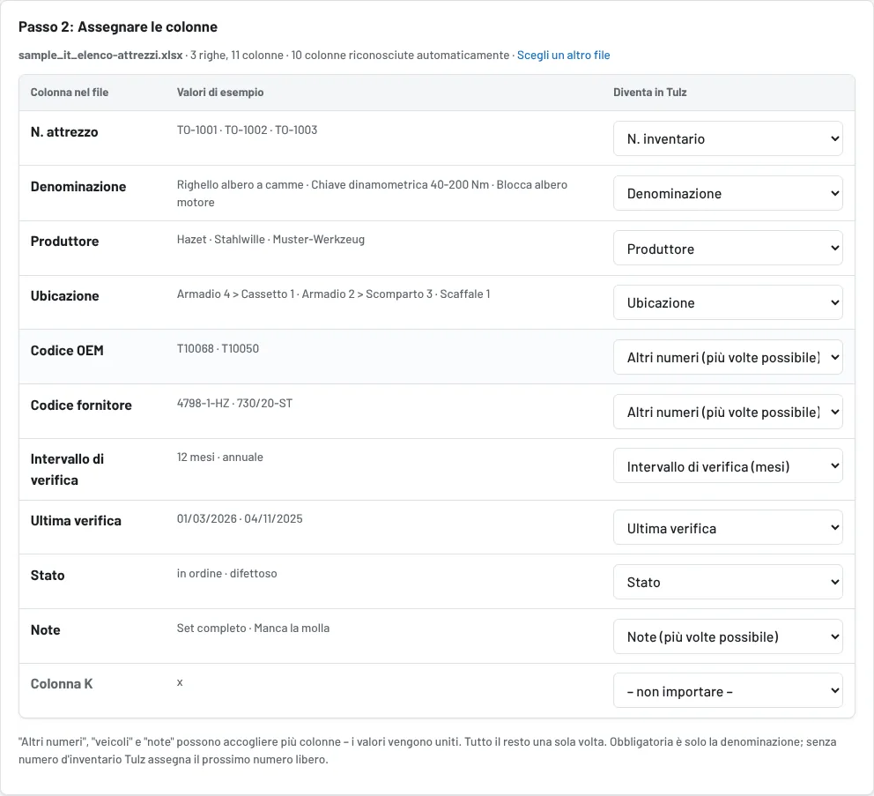Click the Scegli un altro file link
The width and height of the screenshot is (874, 796).
pyautogui.click(x=563, y=55)
